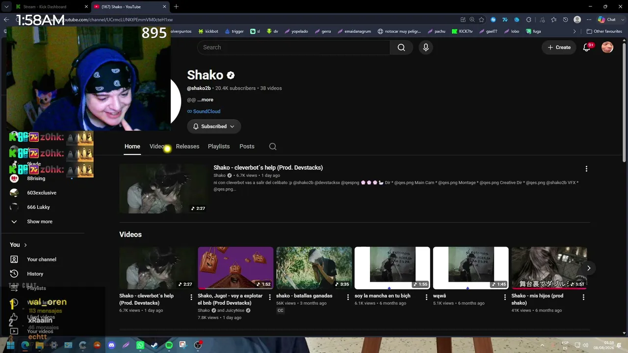
Task: Open the menu for 'Shako - cleverbot´s help' in the Videos row
Action: coord(191,297)
